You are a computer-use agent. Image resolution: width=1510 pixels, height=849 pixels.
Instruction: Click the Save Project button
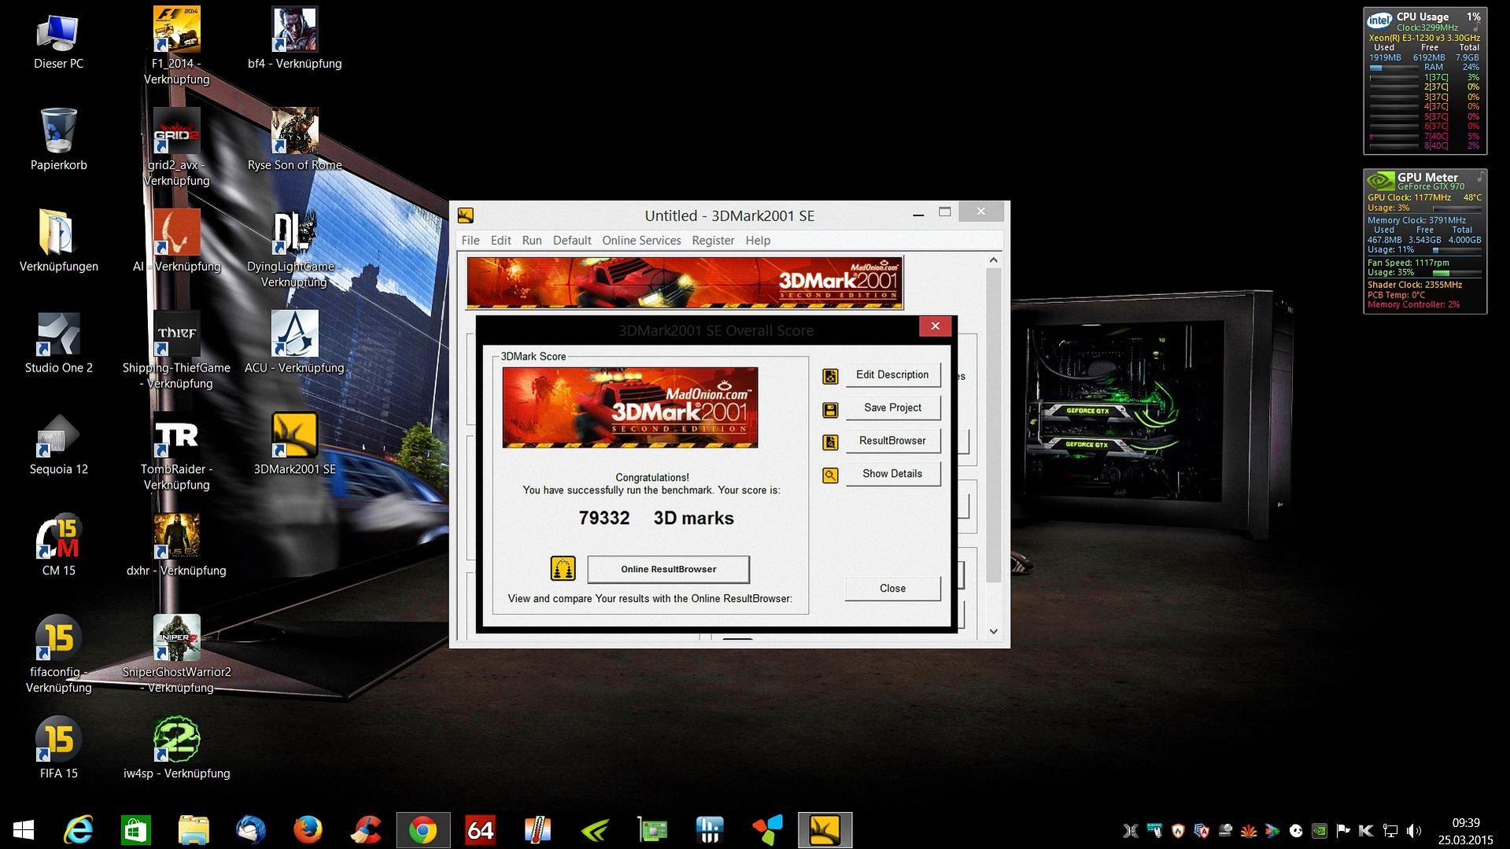point(892,408)
